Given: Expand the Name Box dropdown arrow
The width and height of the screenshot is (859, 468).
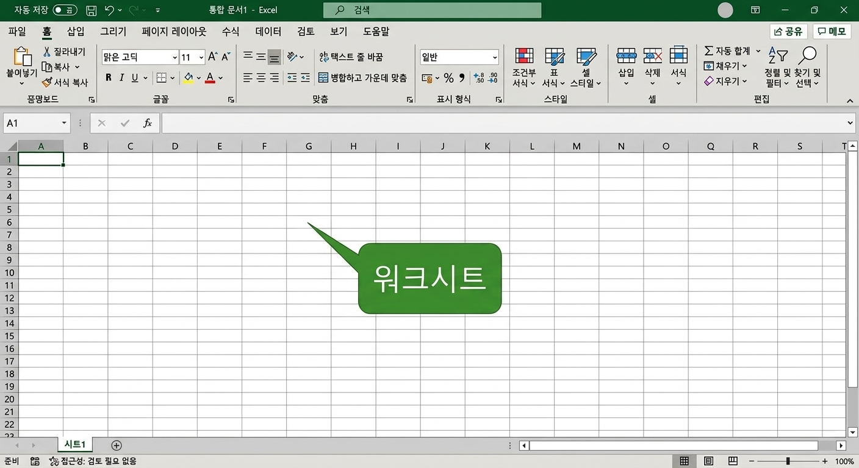Looking at the screenshot, I should pos(64,123).
